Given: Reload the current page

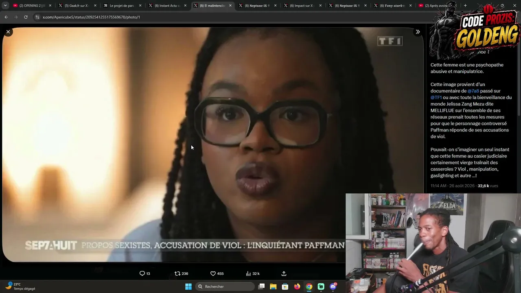Looking at the screenshot, I should (26, 17).
